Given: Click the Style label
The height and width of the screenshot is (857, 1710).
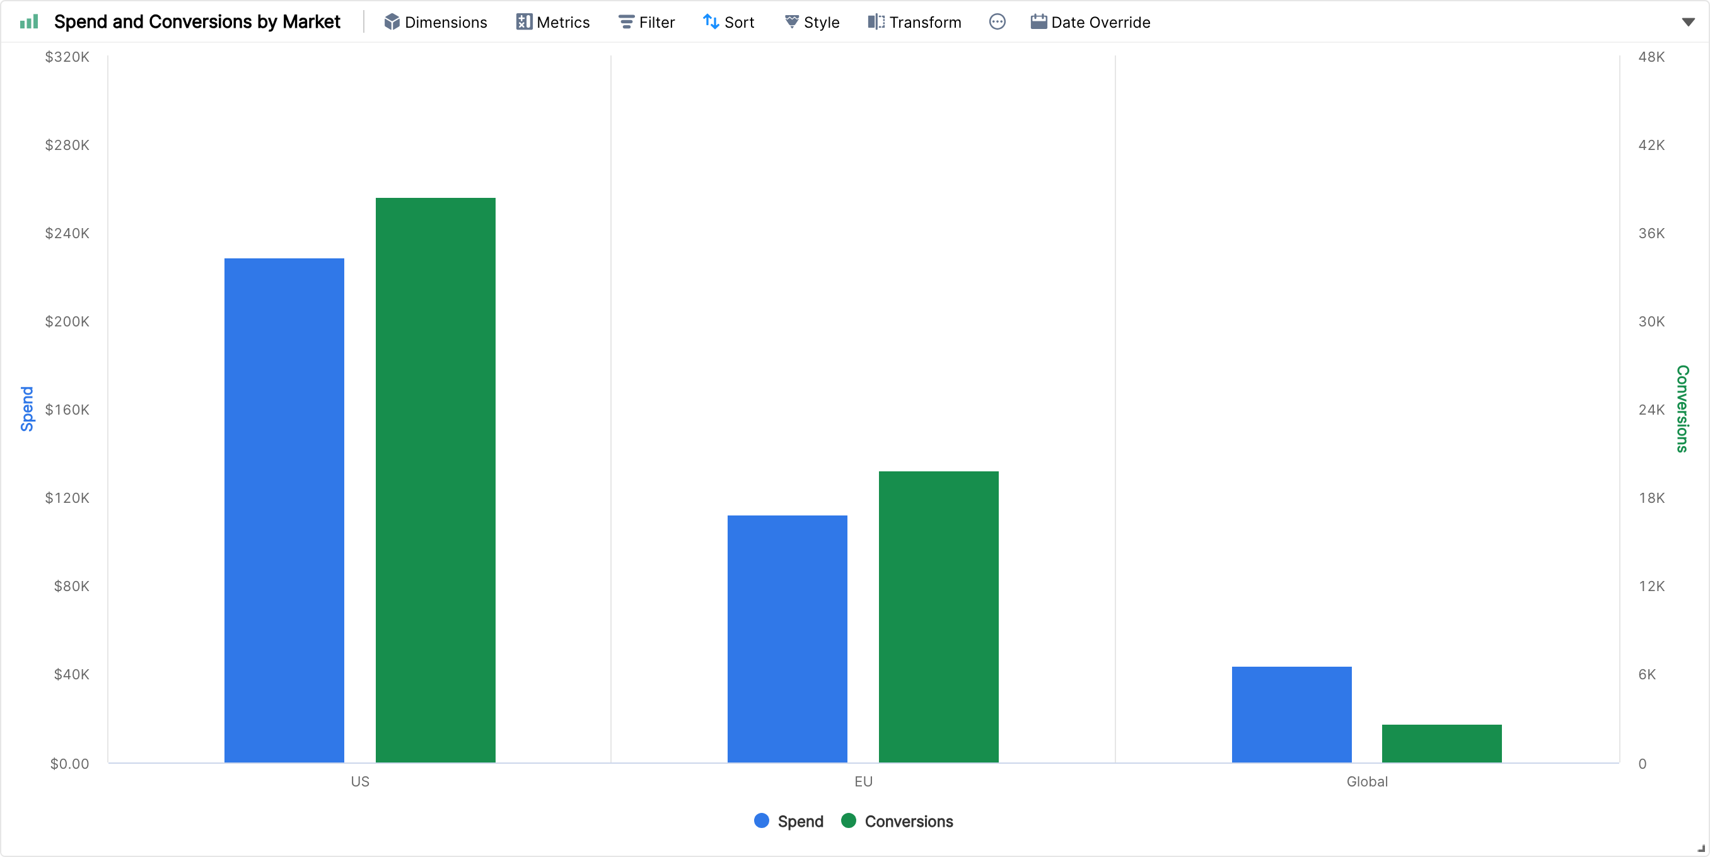Looking at the screenshot, I should point(822,23).
